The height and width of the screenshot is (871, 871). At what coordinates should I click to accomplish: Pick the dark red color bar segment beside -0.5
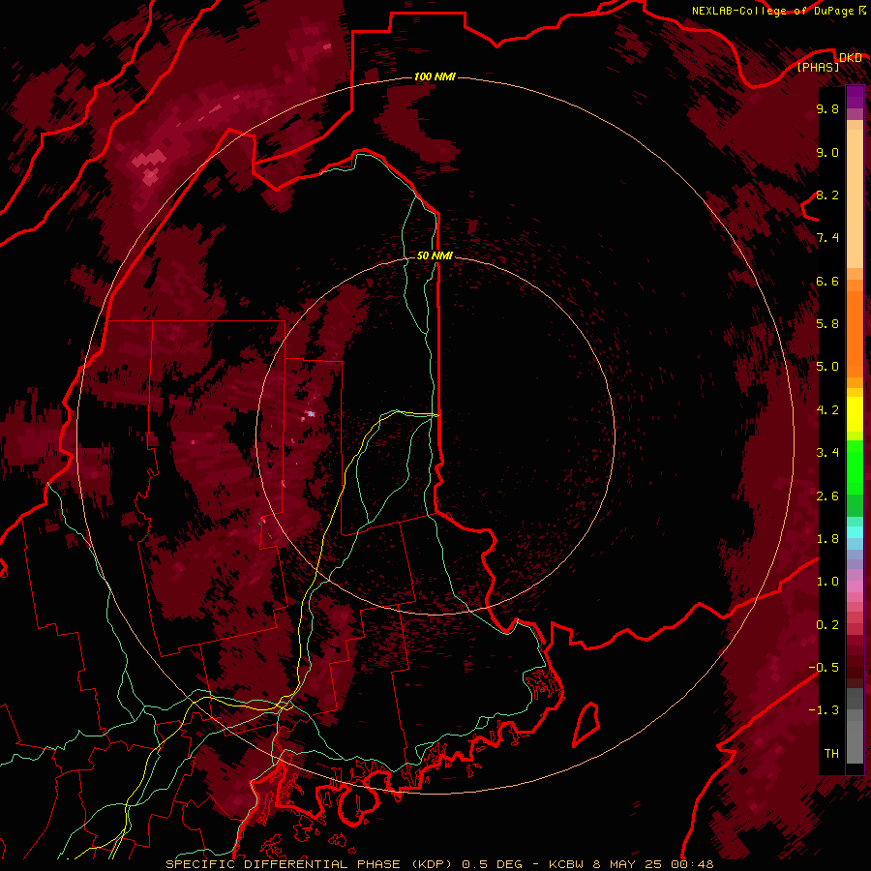[x=855, y=667]
